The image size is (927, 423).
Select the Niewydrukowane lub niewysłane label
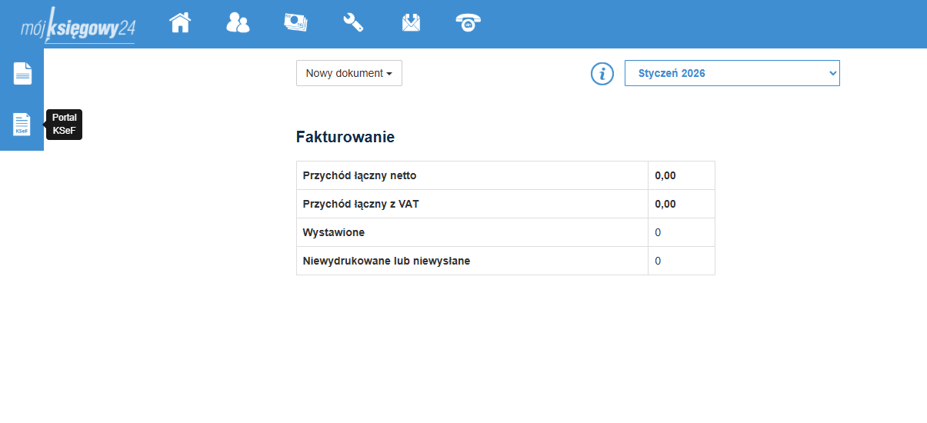387,261
